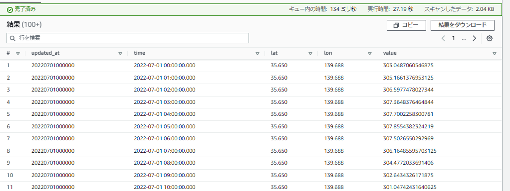Select time cell 2022-07-01 04:00:00.000
Image resolution: width=510 pixels, height=191 pixels.
165,114
